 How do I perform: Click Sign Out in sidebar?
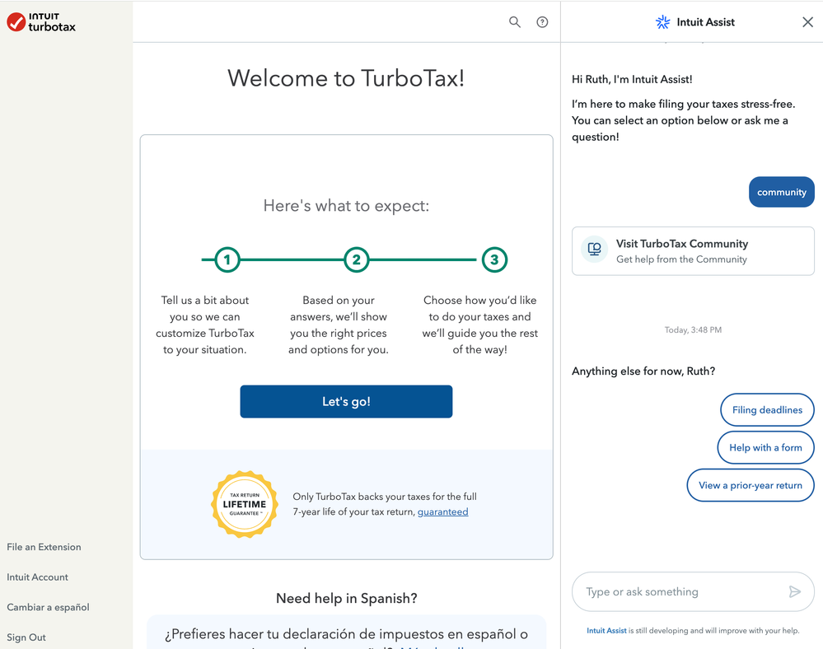click(x=26, y=637)
